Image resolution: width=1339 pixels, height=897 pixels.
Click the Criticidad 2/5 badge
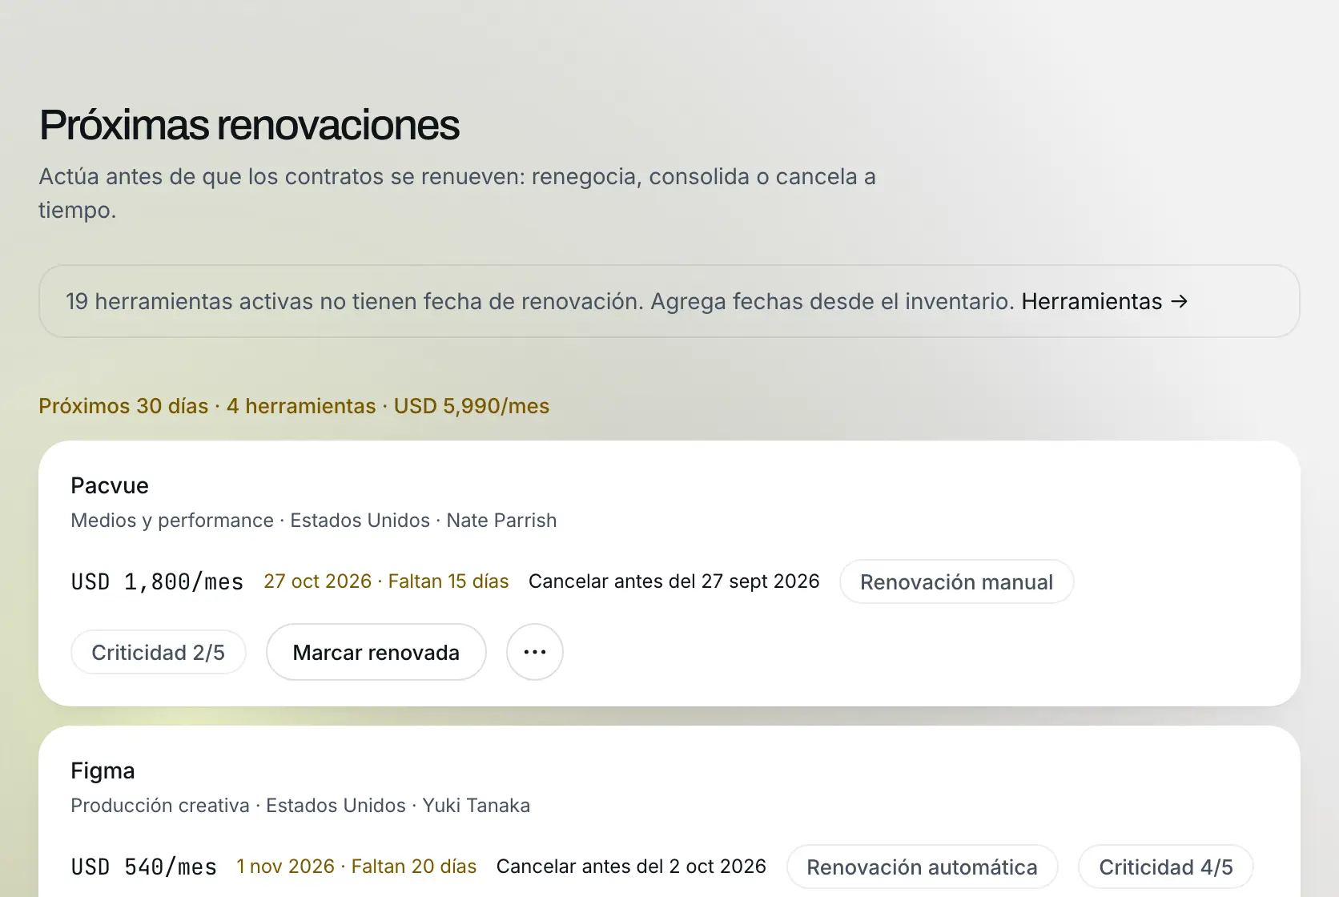tap(158, 652)
